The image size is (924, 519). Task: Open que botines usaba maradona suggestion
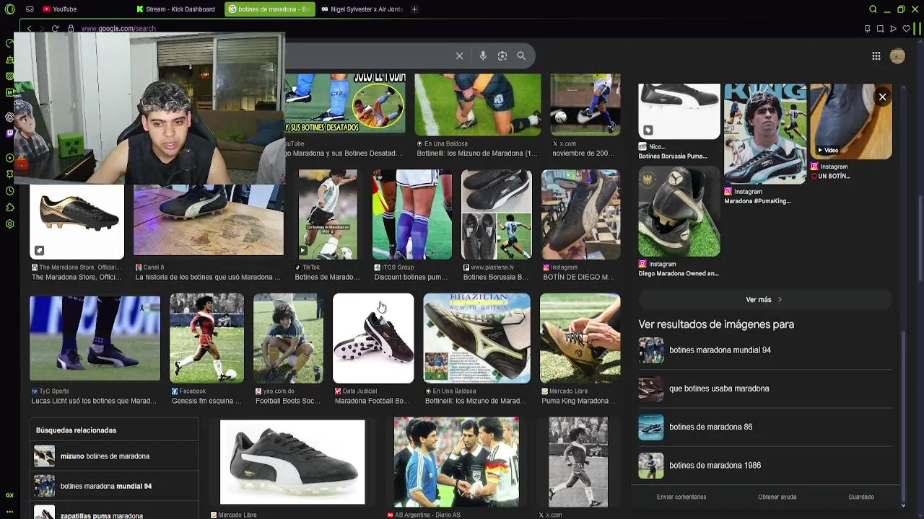pos(765,389)
